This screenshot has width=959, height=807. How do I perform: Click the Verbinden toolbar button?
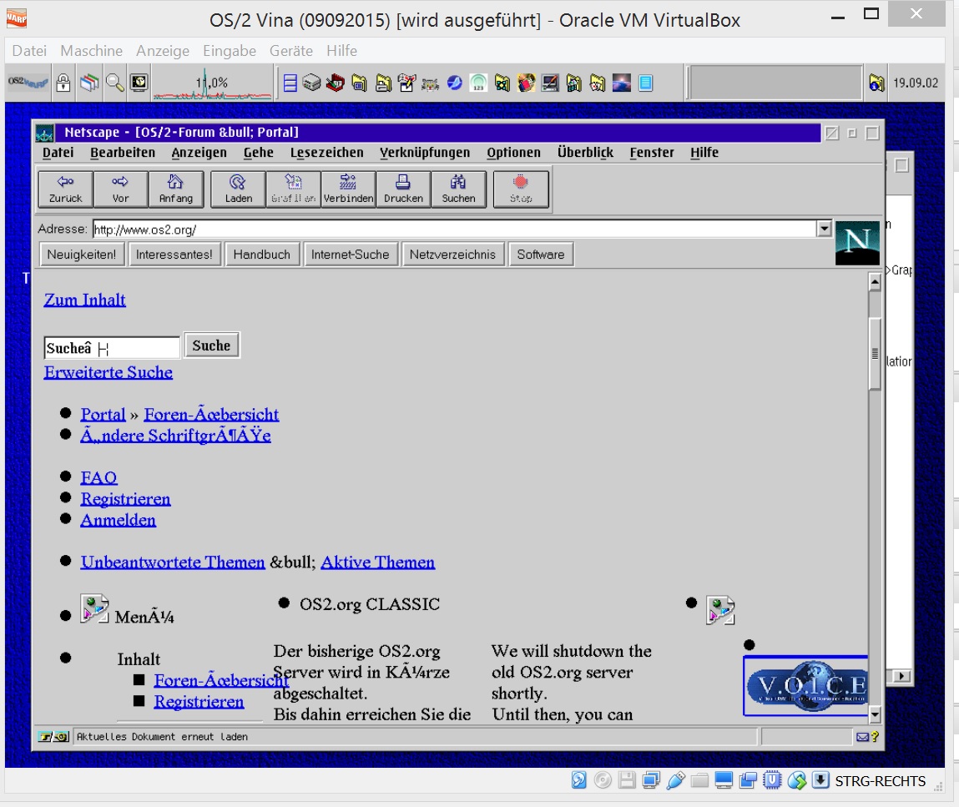(349, 189)
